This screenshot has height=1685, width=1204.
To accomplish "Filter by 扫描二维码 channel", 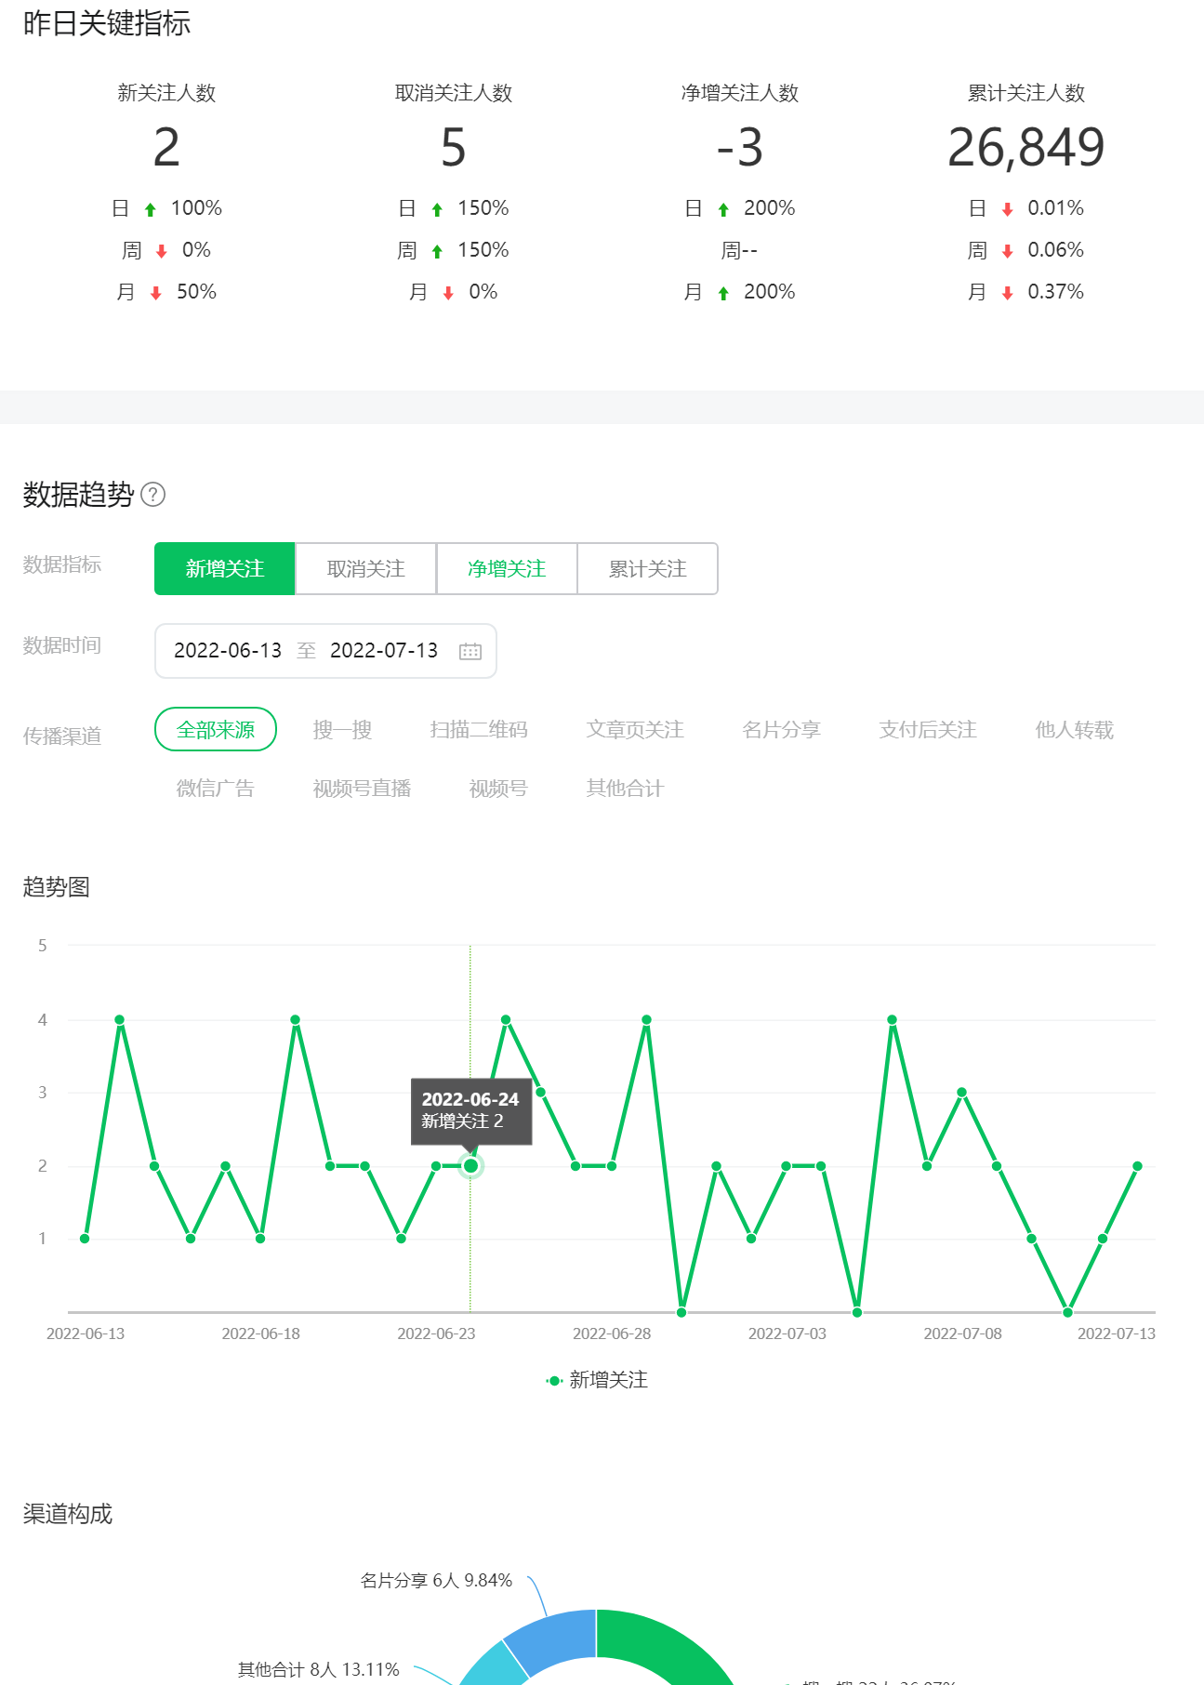I will (x=479, y=730).
